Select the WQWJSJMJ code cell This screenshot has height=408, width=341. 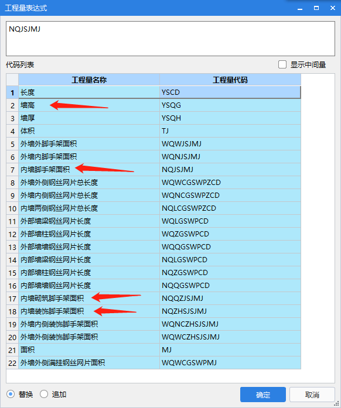(x=230, y=144)
